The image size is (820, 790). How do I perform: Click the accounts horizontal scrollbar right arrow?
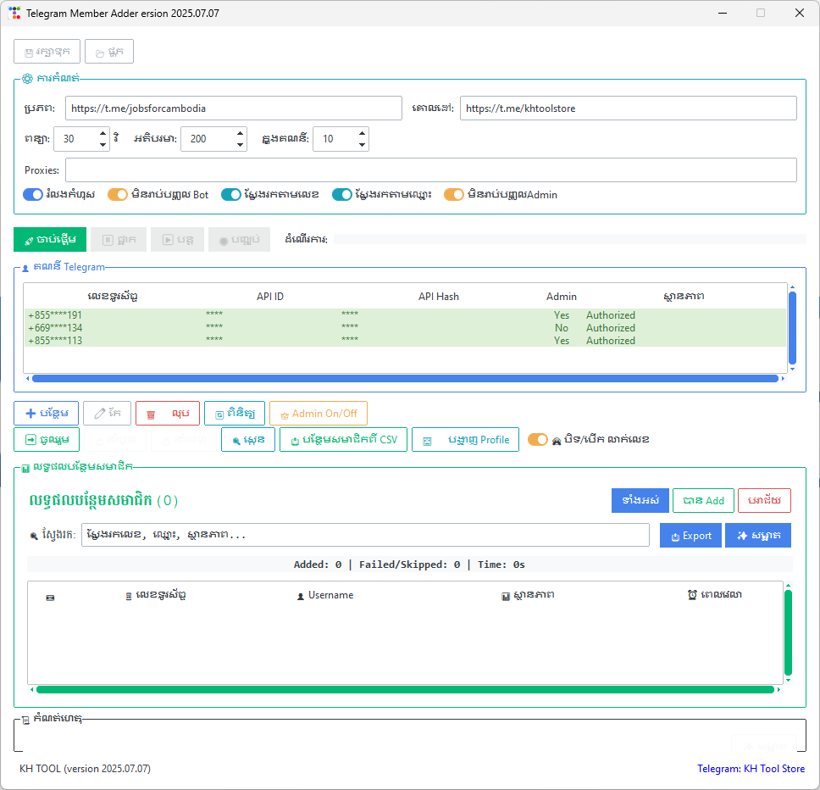pyautogui.click(x=783, y=378)
